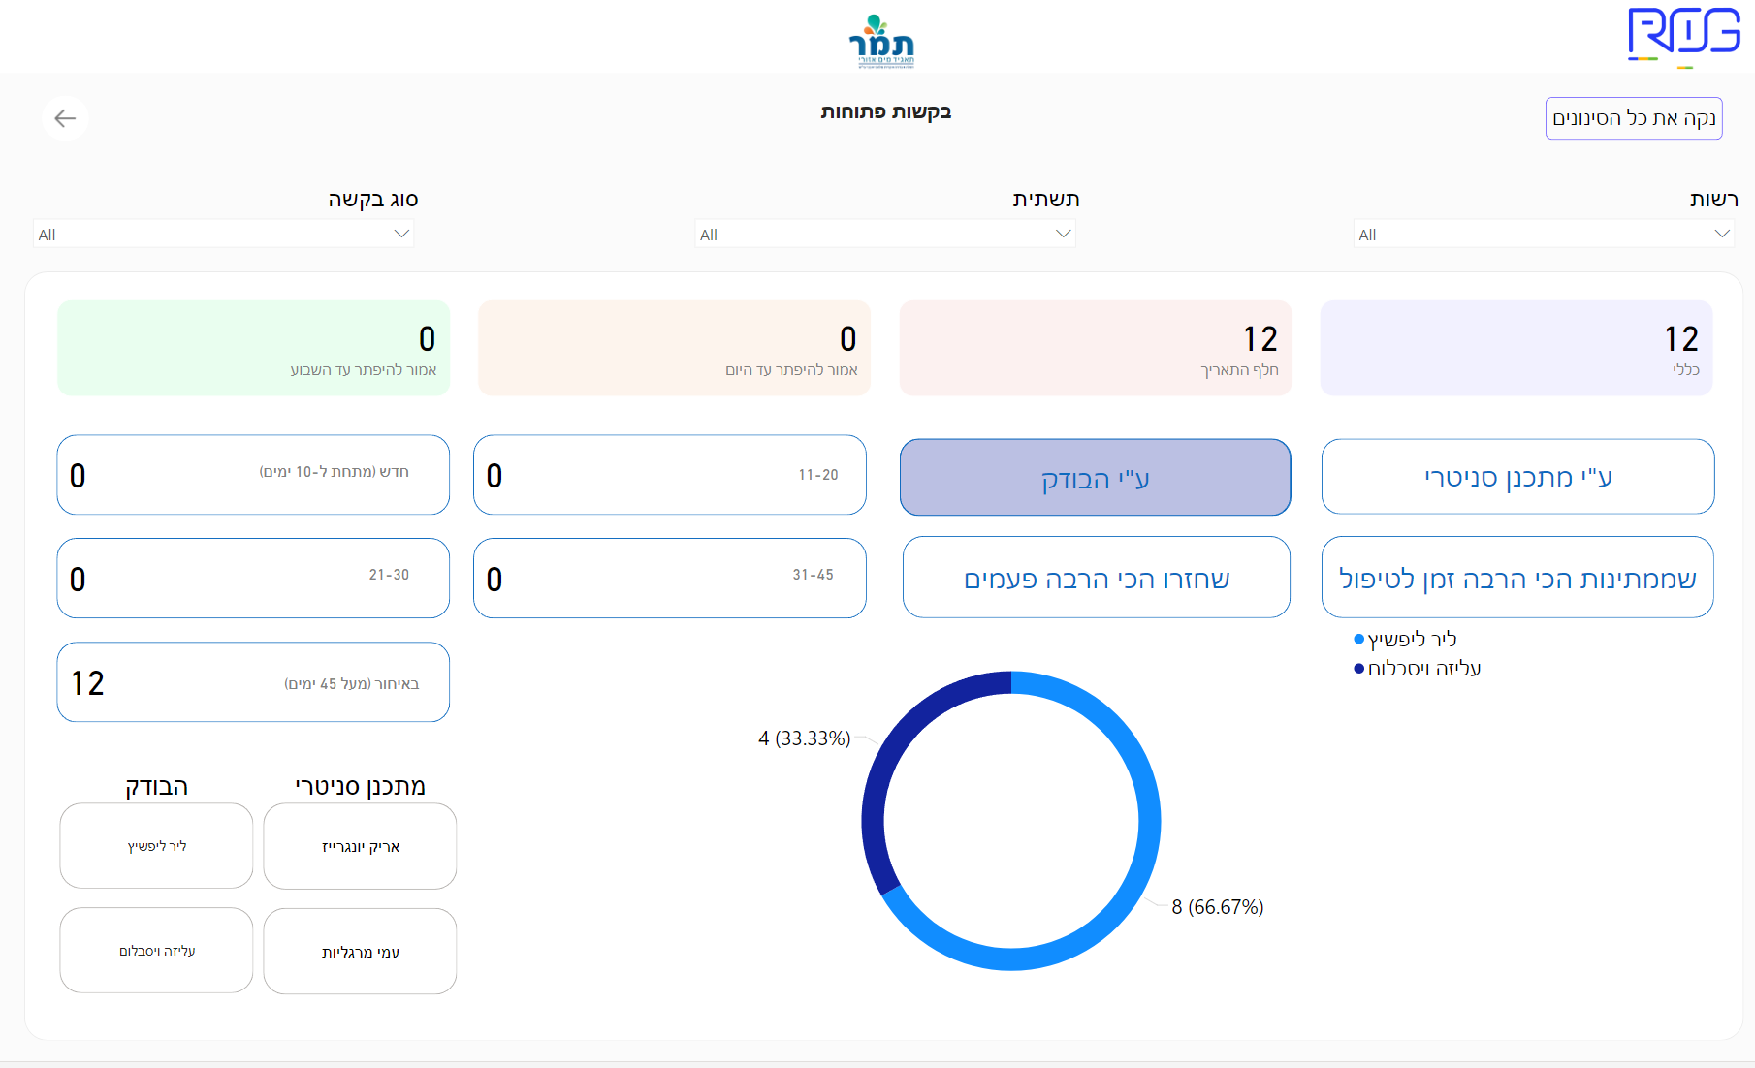Select שממתינות הכי הרבה זמן לטיפול button
The image size is (1755, 1068).
[x=1517, y=578]
